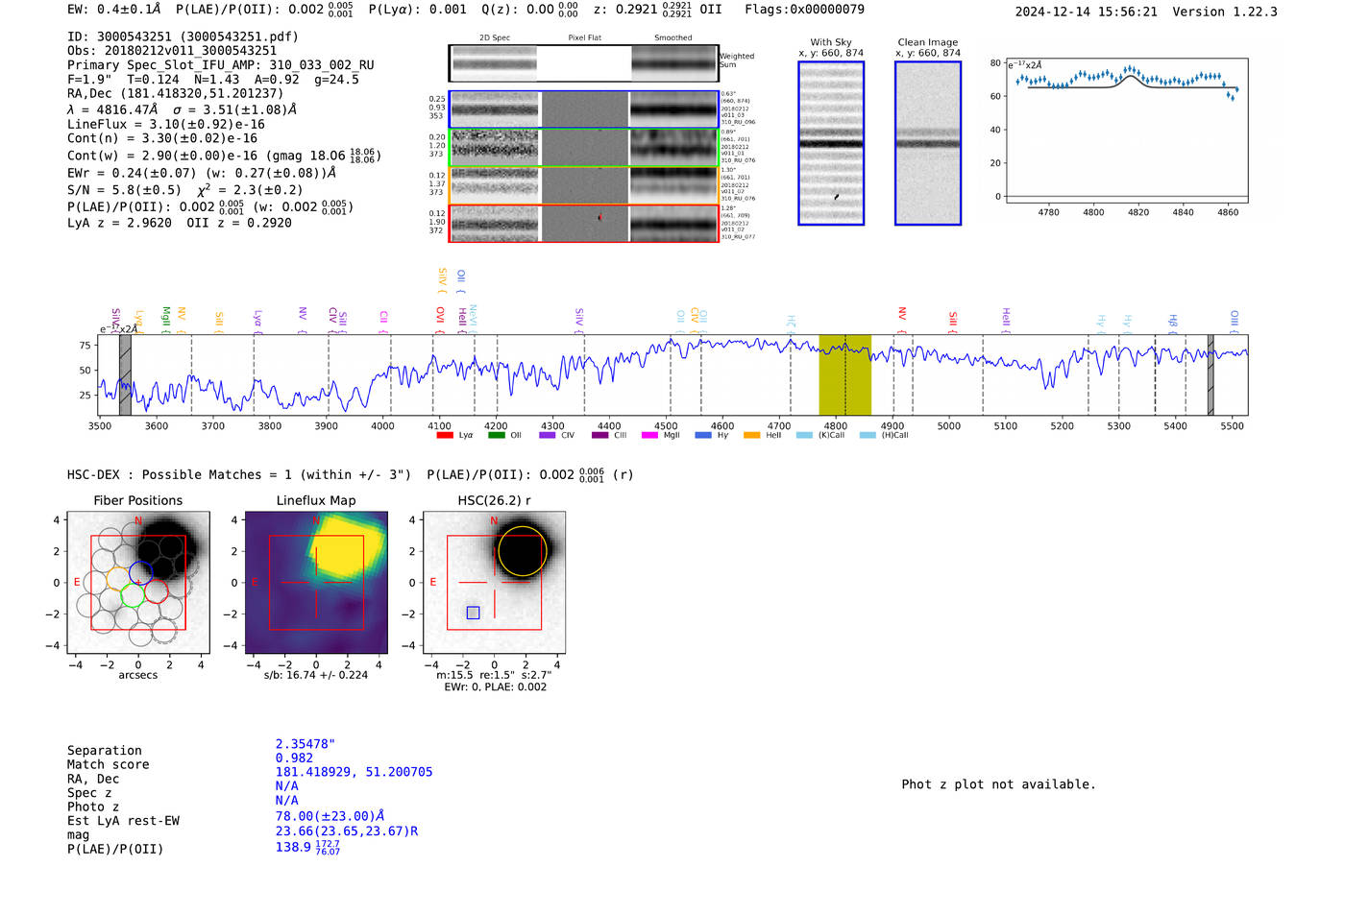Select the red-bordered fiber spectrum row
1345x915 pixels.
tap(583, 224)
